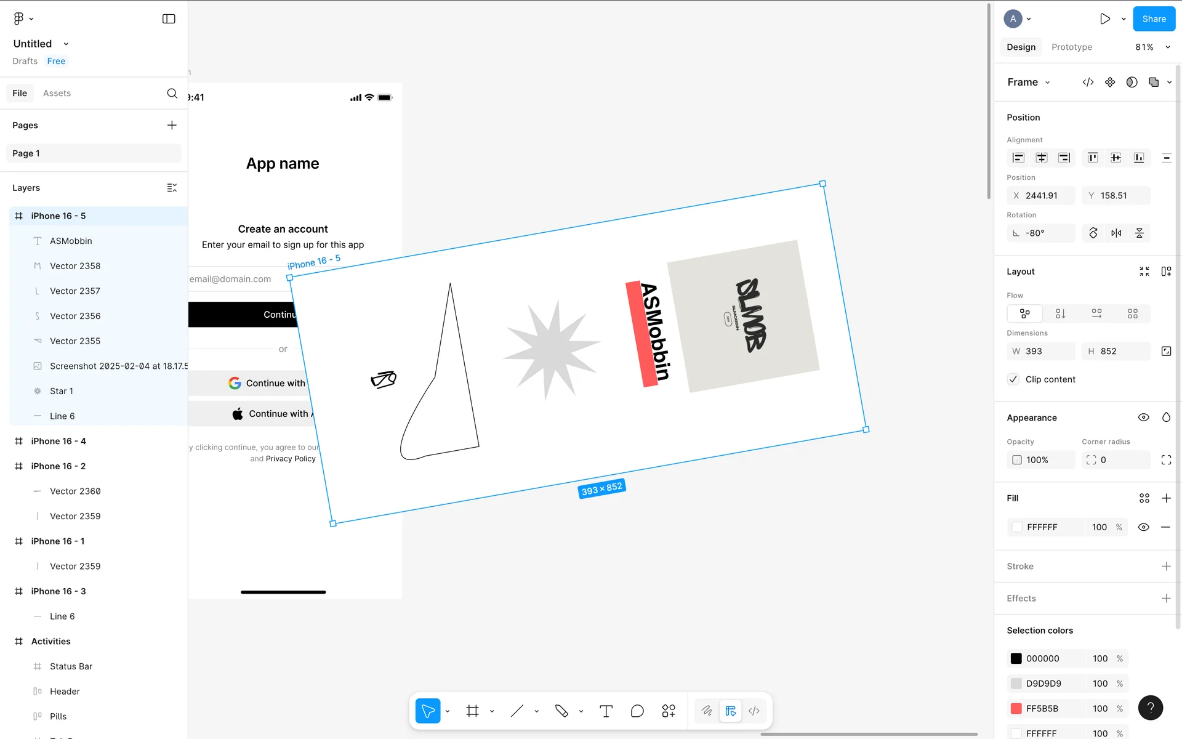Open the Assets tab

(57, 93)
